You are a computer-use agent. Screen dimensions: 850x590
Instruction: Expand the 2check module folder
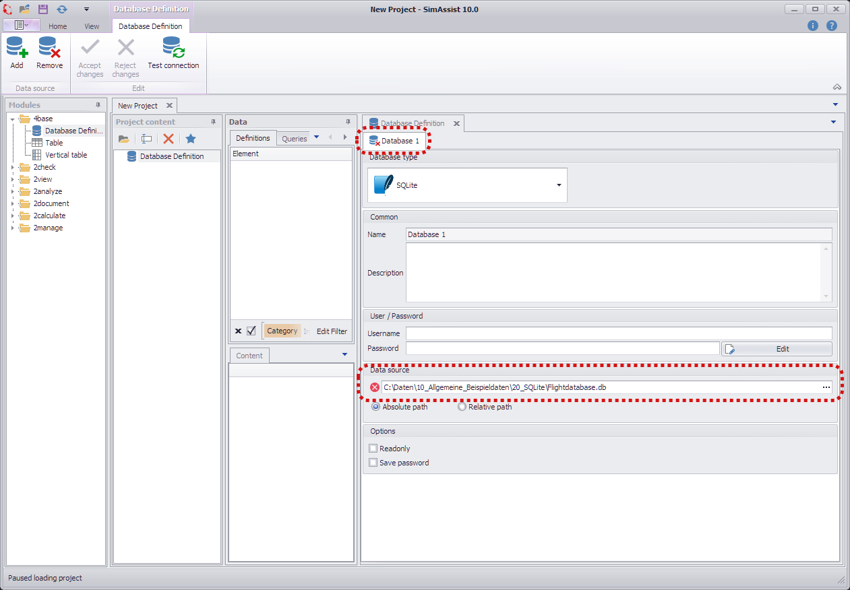click(x=12, y=167)
